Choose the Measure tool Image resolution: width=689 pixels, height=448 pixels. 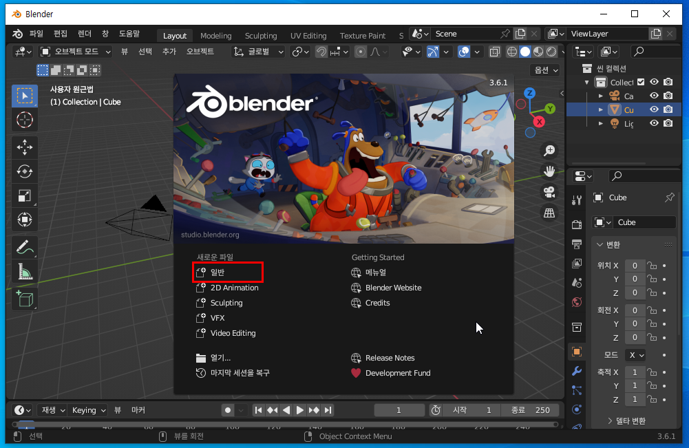pos(25,271)
